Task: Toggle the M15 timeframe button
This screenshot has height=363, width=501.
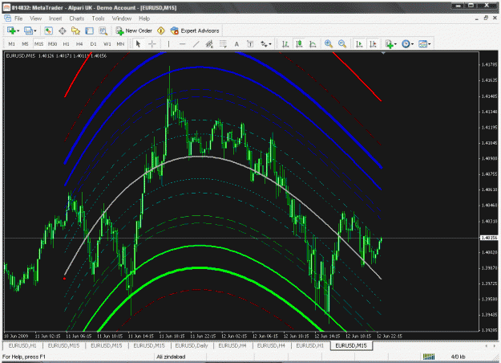Action: [38, 44]
